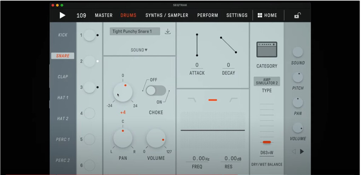Select the flat filter-off icon
The image size is (361, 175).
click(x=213, y=100)
